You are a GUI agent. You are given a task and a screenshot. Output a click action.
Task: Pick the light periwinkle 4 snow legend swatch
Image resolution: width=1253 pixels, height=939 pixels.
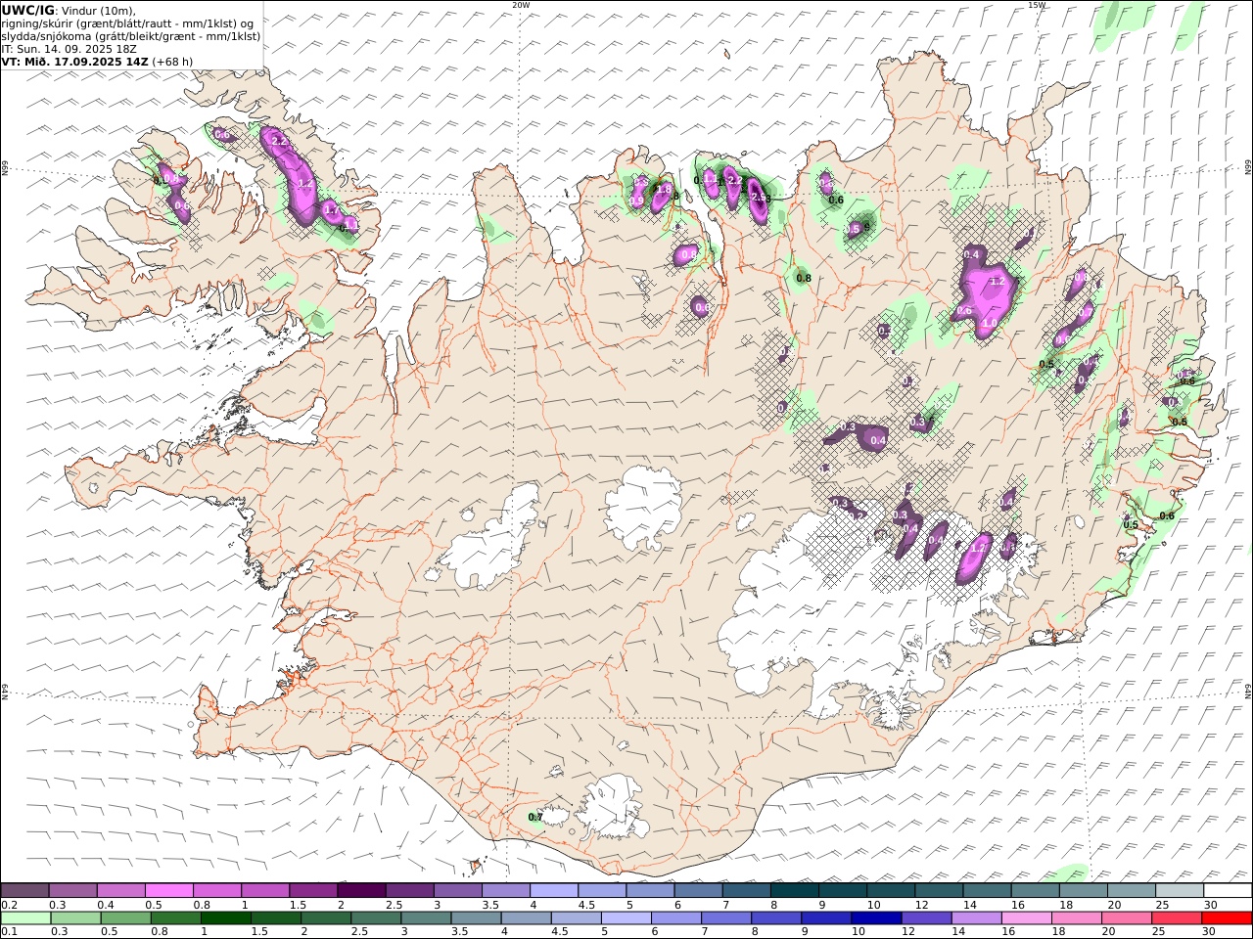(553, 890)
